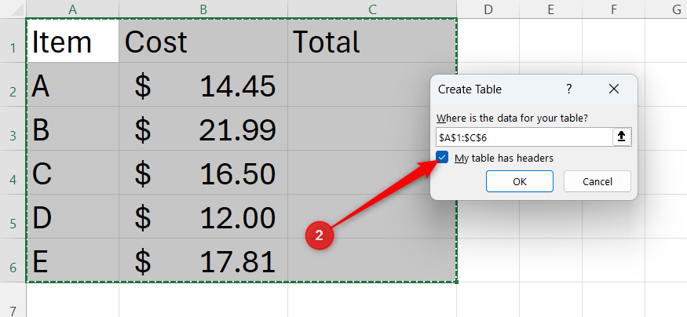Click cell containing item E
Image resolution: width=687 pixels, height=317 pixels.
point(73,261)
